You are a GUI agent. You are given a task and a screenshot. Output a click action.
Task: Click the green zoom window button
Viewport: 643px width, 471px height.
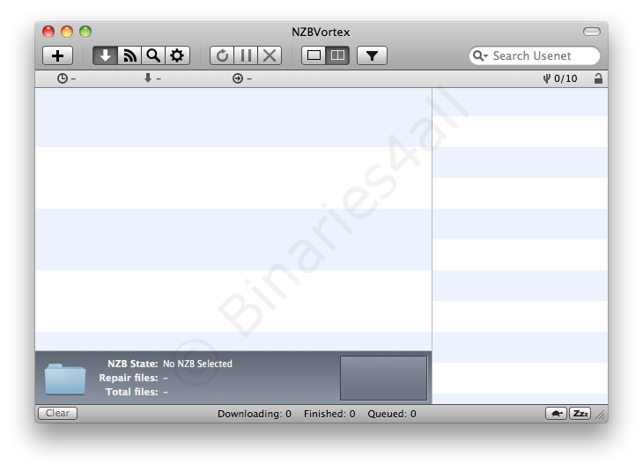(x=85, y=32)
